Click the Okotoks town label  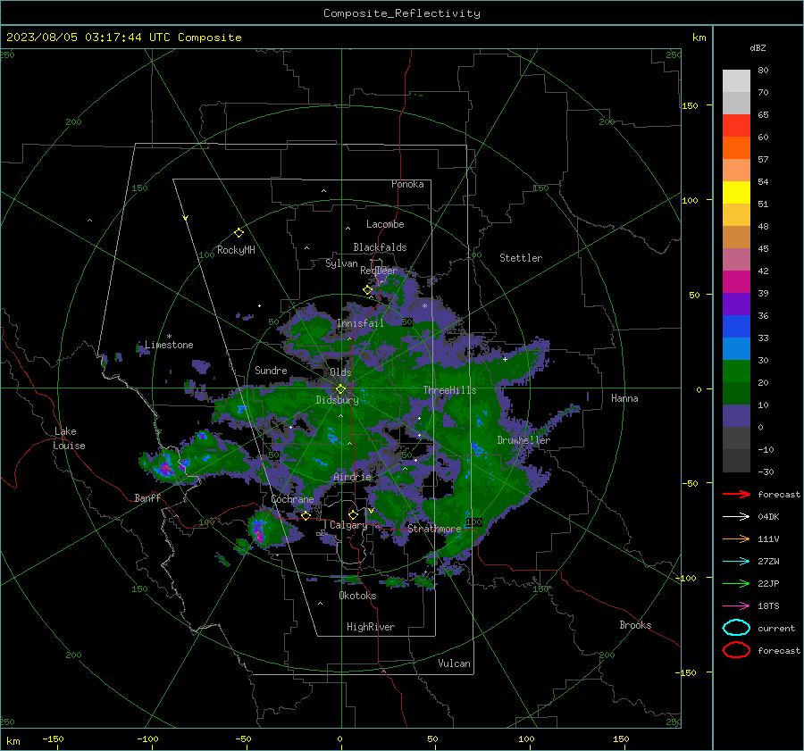point(357,596)
